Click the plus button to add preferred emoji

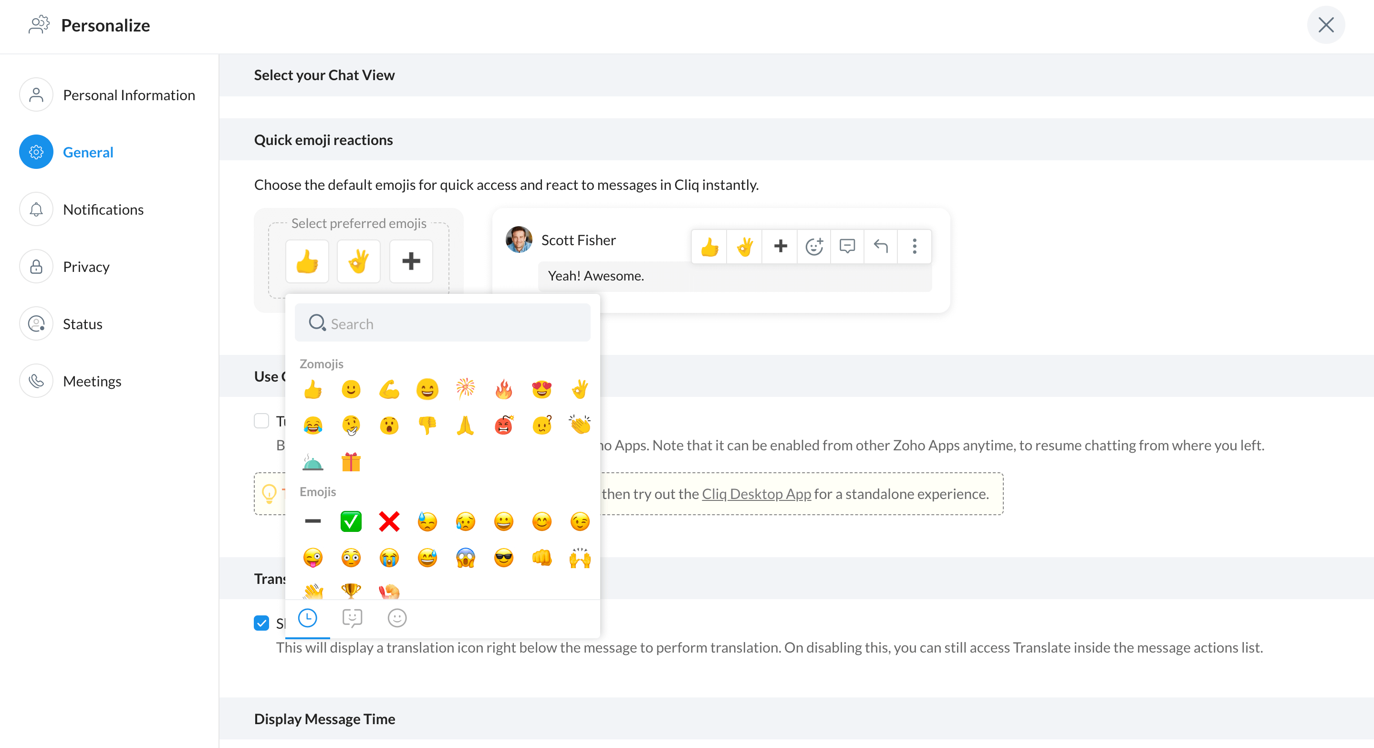411,261
